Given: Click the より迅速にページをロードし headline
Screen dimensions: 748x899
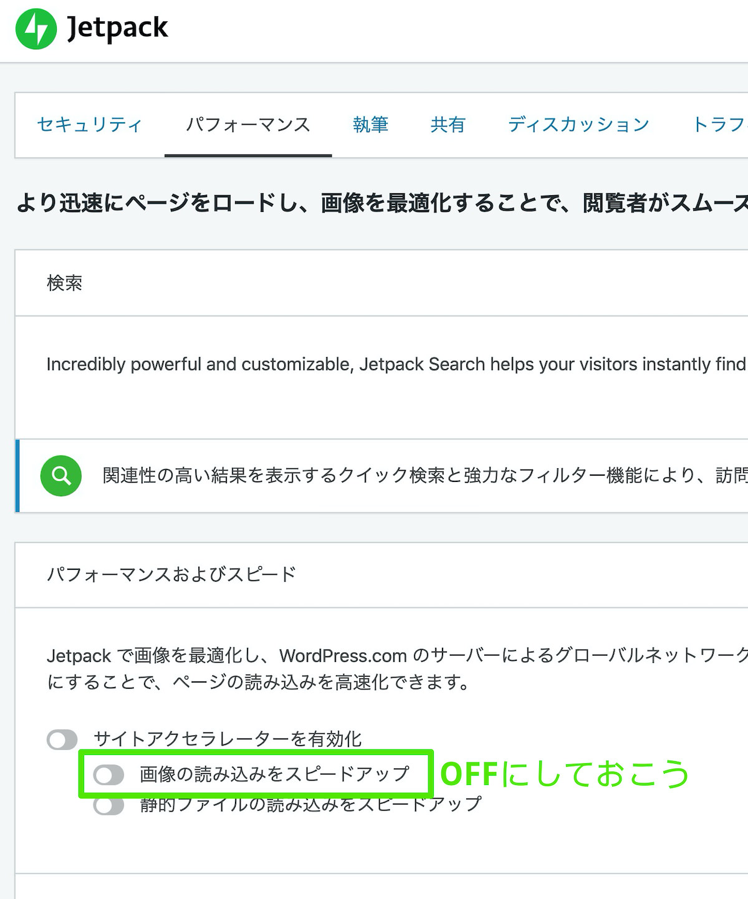Looking at the screenshot, I should (x=382, y=203).
